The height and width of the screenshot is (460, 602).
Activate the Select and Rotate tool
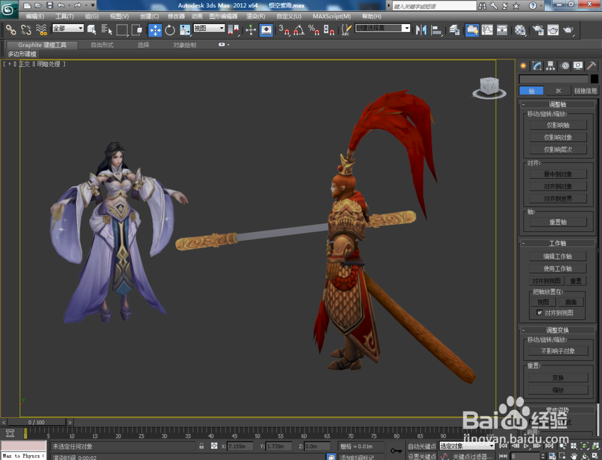pyautogui.click(x=170, y=30)
